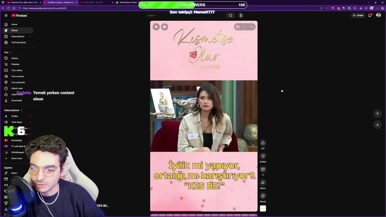Screen dimensions: 386x217
Task: Click the browser address bar URL
Action: click(44, 8)
